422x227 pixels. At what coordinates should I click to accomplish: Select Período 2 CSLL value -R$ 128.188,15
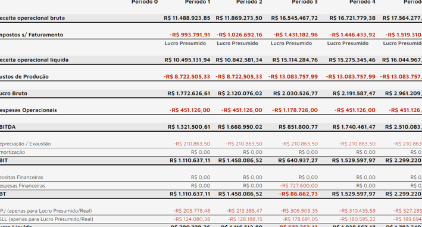[245, 219]
